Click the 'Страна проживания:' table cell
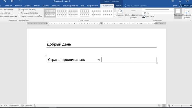The width and height of the screenshot is (192, 108). tap(66, 60)
